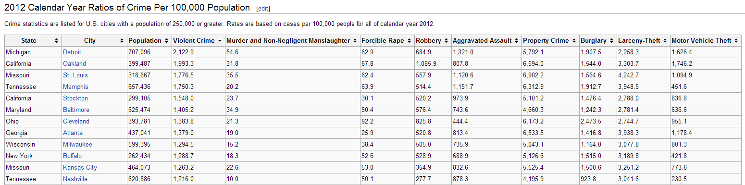Sort by Larceny-Theft sort icon
Screen dimensions: 745x185
[665, 41]
